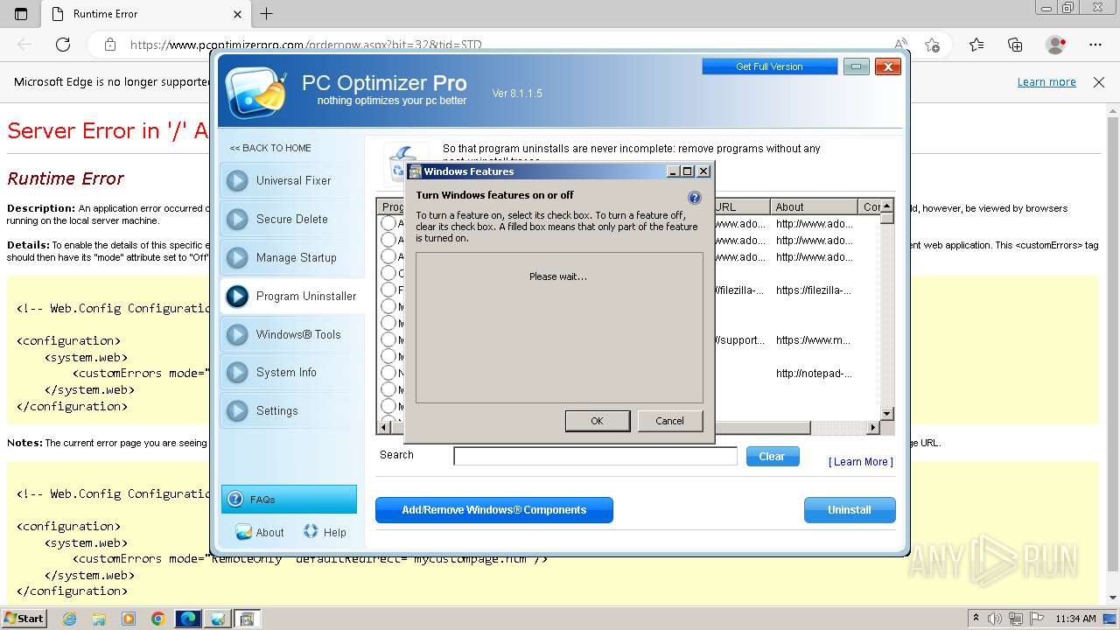Click the Program Uninstaller arrow icon
The width and height of the screenshot is (1120, 630).
point(237,297)
